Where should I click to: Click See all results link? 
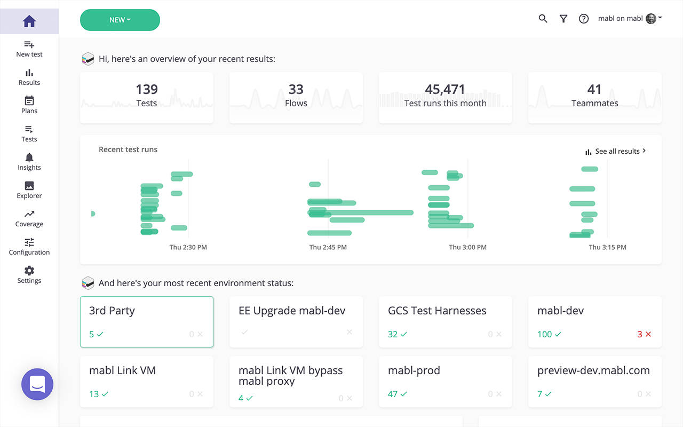tap(616, 151)
